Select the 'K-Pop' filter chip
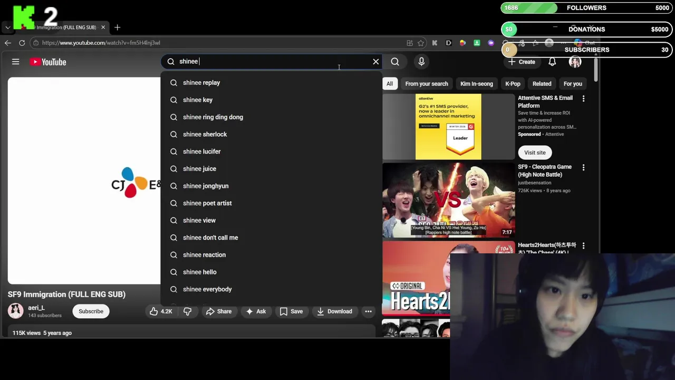 tap(513, 83)
